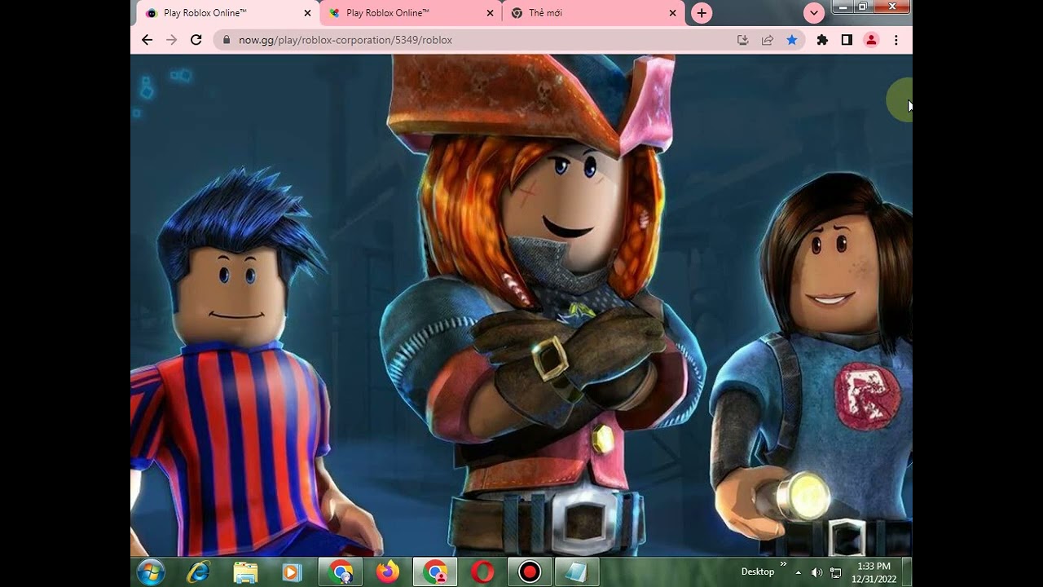Open the browser side panel
This screenshot has height=587, width=1043.
847,40
